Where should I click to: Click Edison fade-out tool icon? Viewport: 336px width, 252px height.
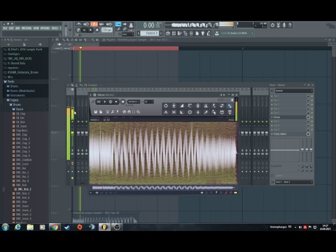point(182,112)
